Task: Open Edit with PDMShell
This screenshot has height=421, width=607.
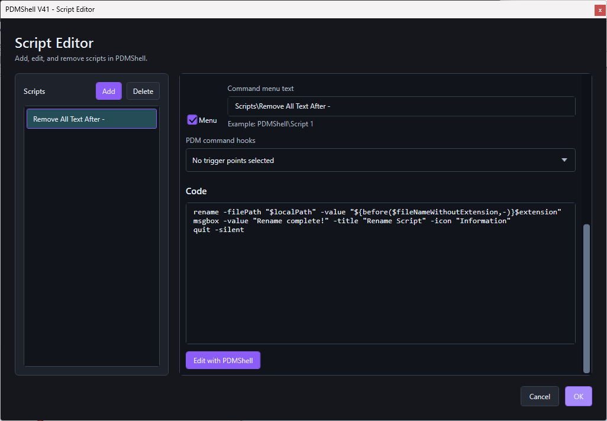Action: [223, 360]
